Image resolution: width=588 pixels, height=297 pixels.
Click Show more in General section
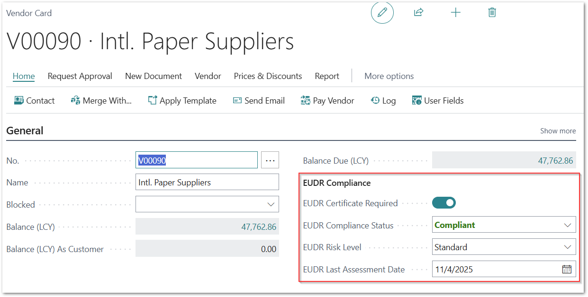click(558, 131)
